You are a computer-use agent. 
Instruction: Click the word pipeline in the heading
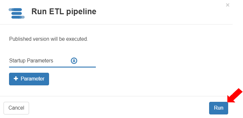[x=81, y=12]
